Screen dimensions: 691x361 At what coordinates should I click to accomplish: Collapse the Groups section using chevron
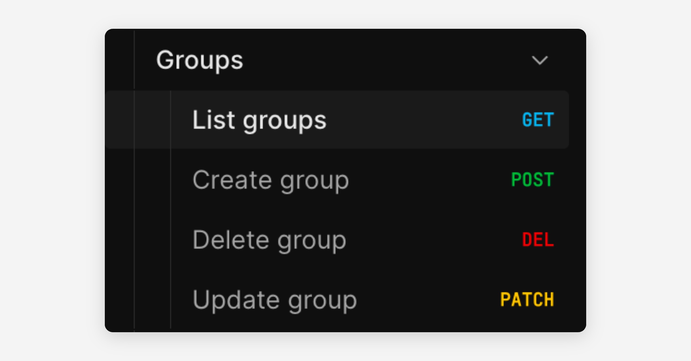[540, 60]
